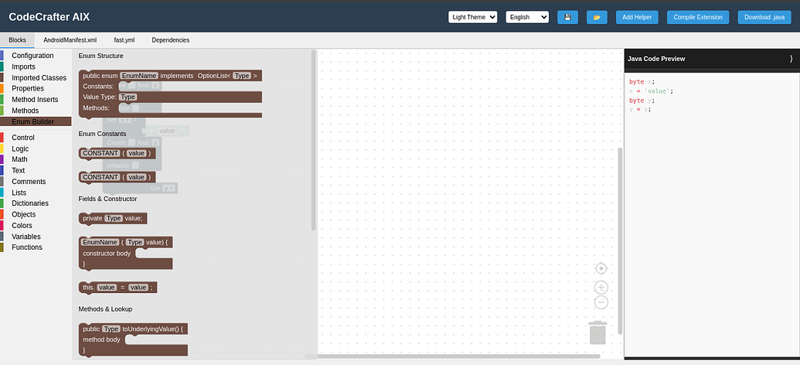Select the Control category
Screen dimensions: 800x365
pos(36,138)
